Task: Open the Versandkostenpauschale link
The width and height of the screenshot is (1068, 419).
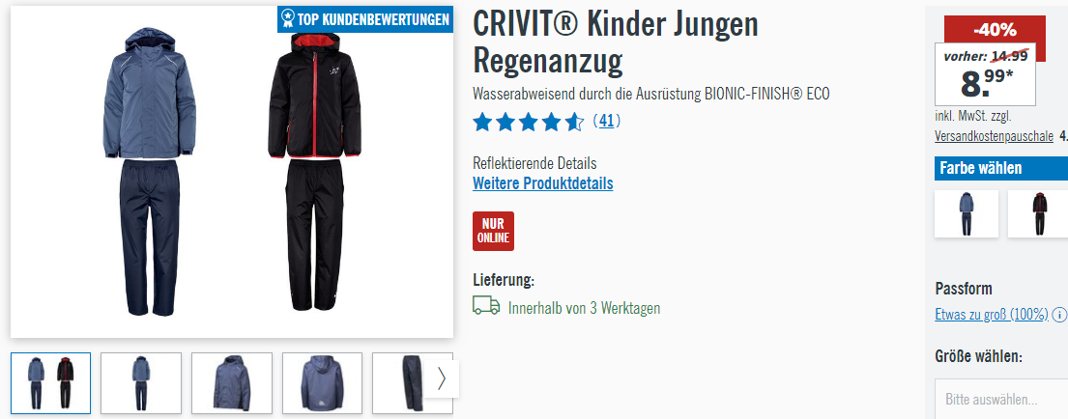Action: 994,136
